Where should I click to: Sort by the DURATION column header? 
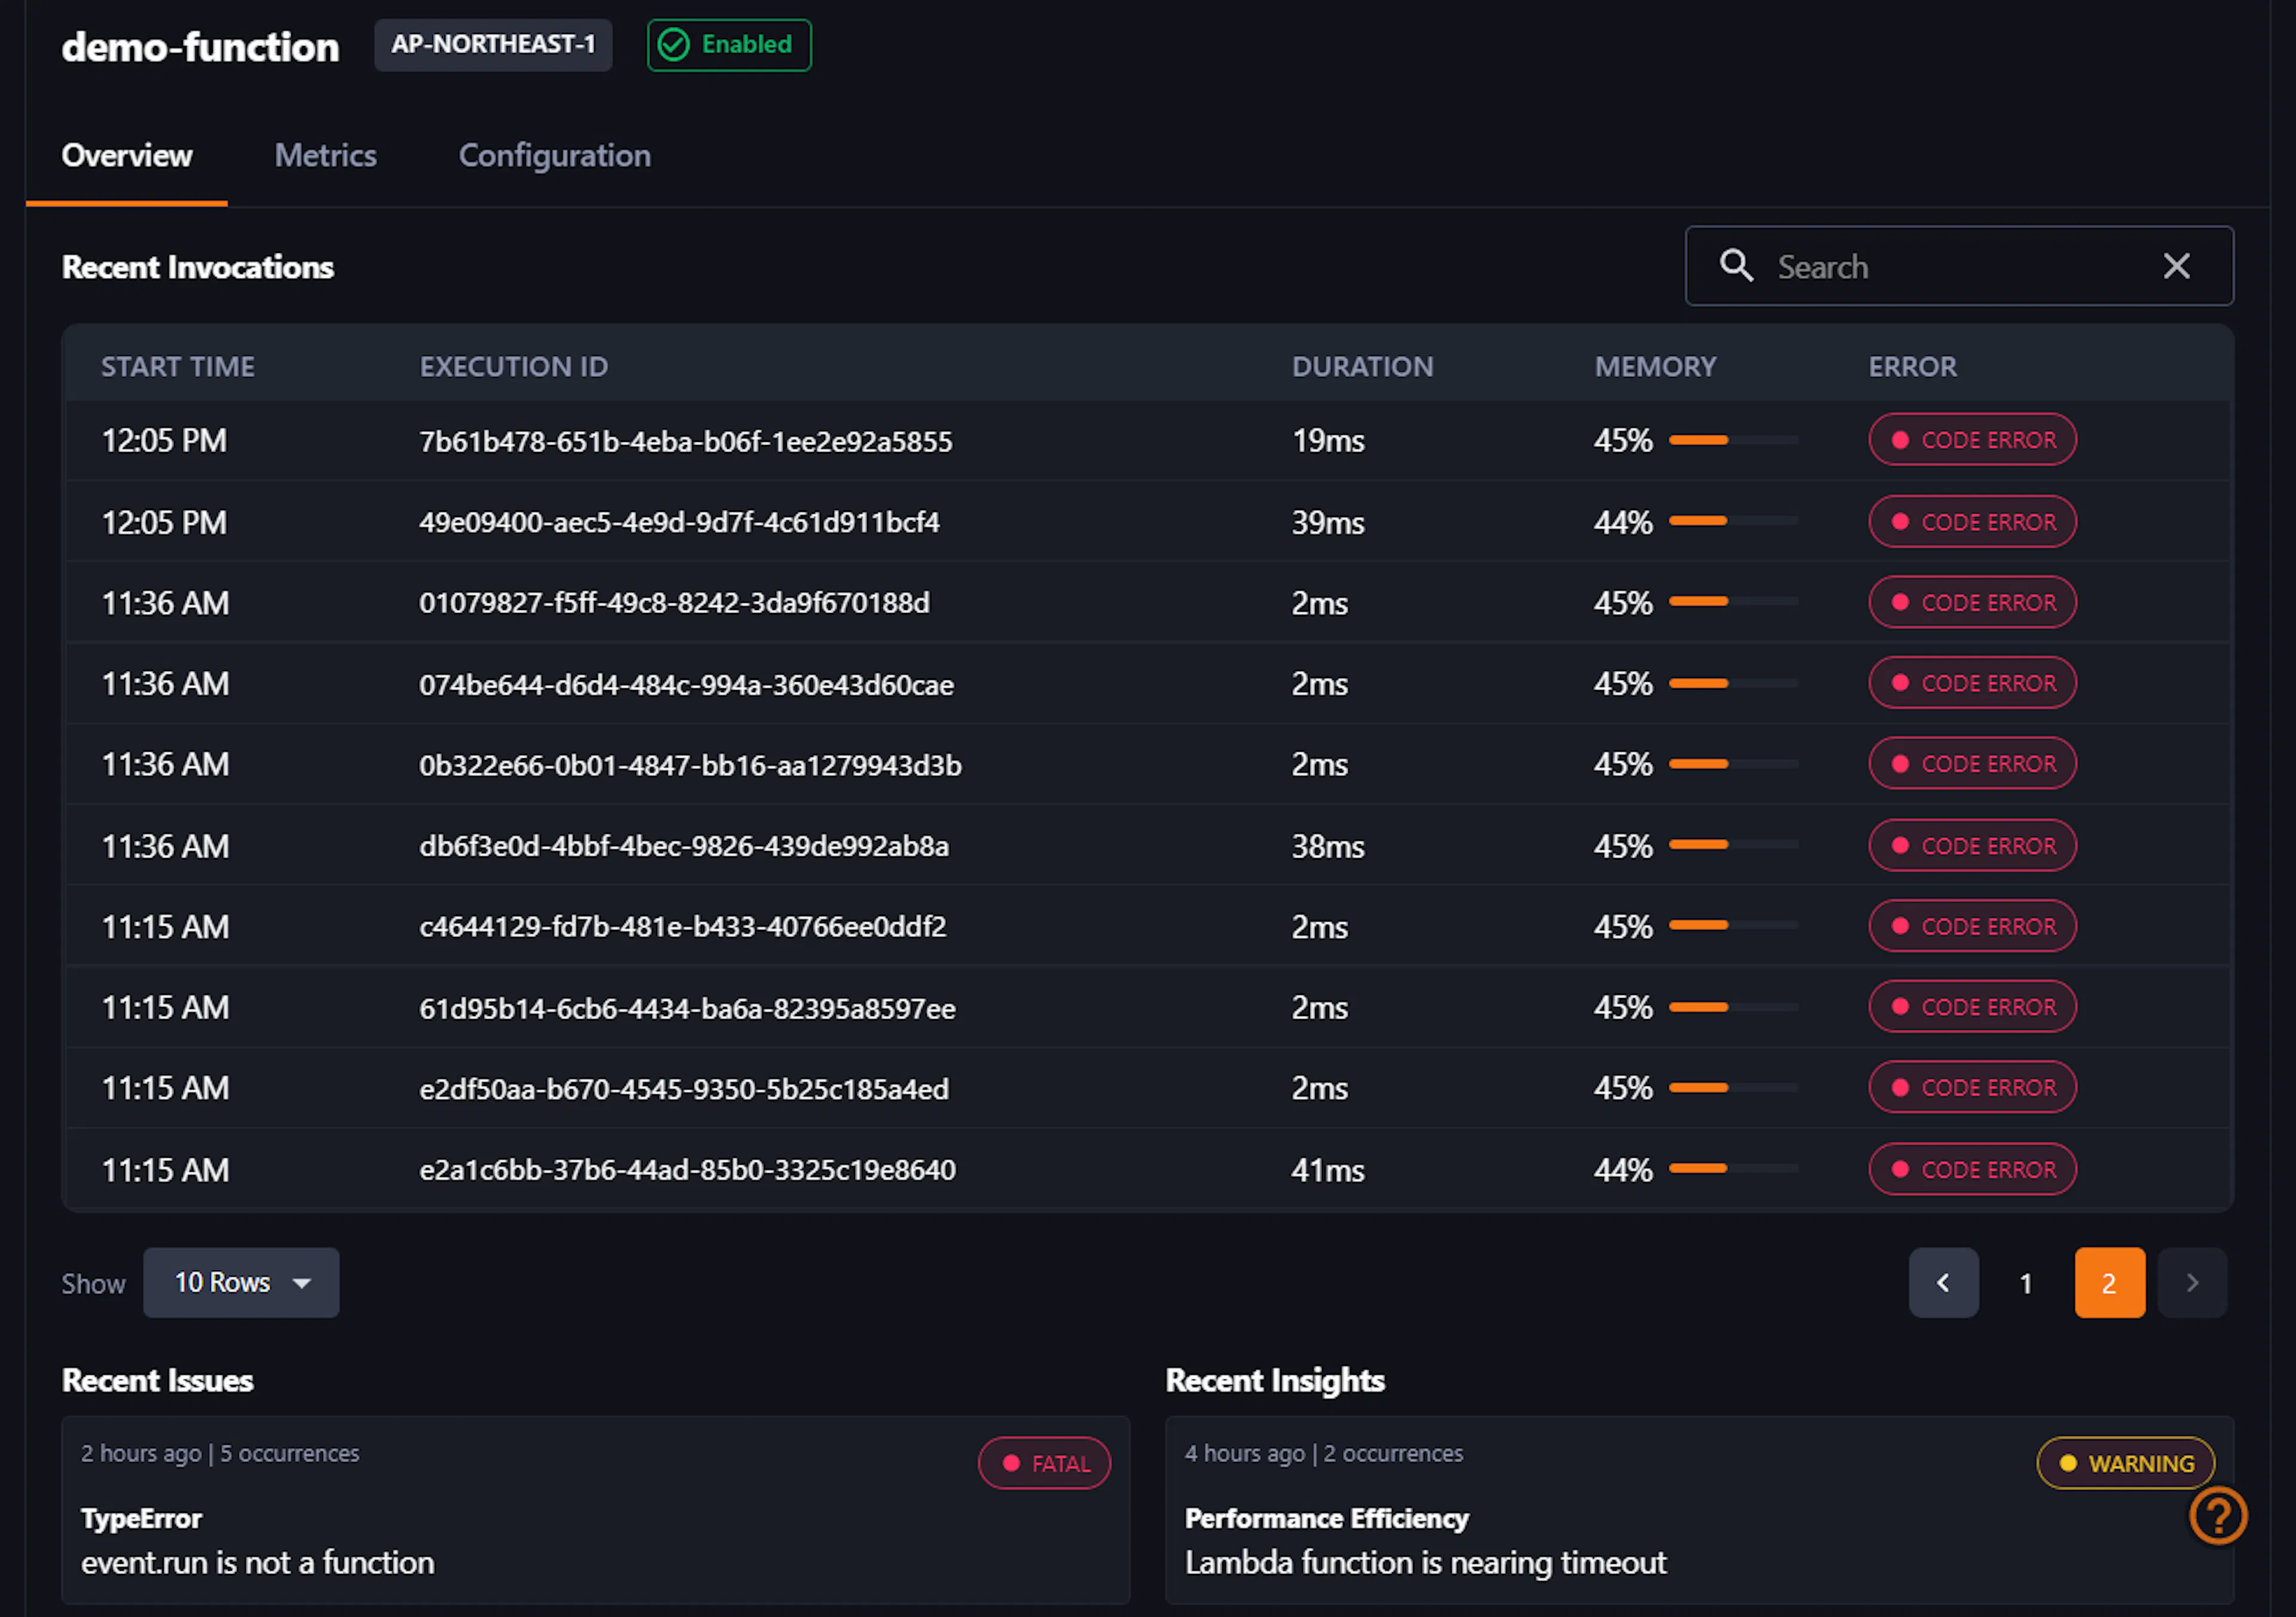click(x=1362, y=367)
